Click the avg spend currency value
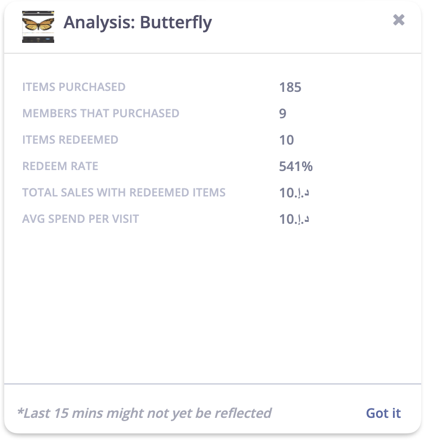This screenshot has width=425, height=440. click(x=294, y=219)
